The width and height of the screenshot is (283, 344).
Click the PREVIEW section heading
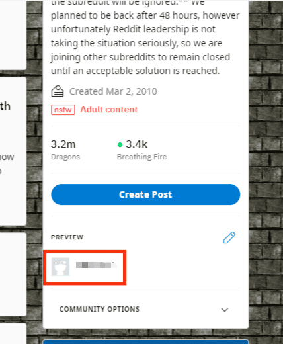[x=67, y=237]
